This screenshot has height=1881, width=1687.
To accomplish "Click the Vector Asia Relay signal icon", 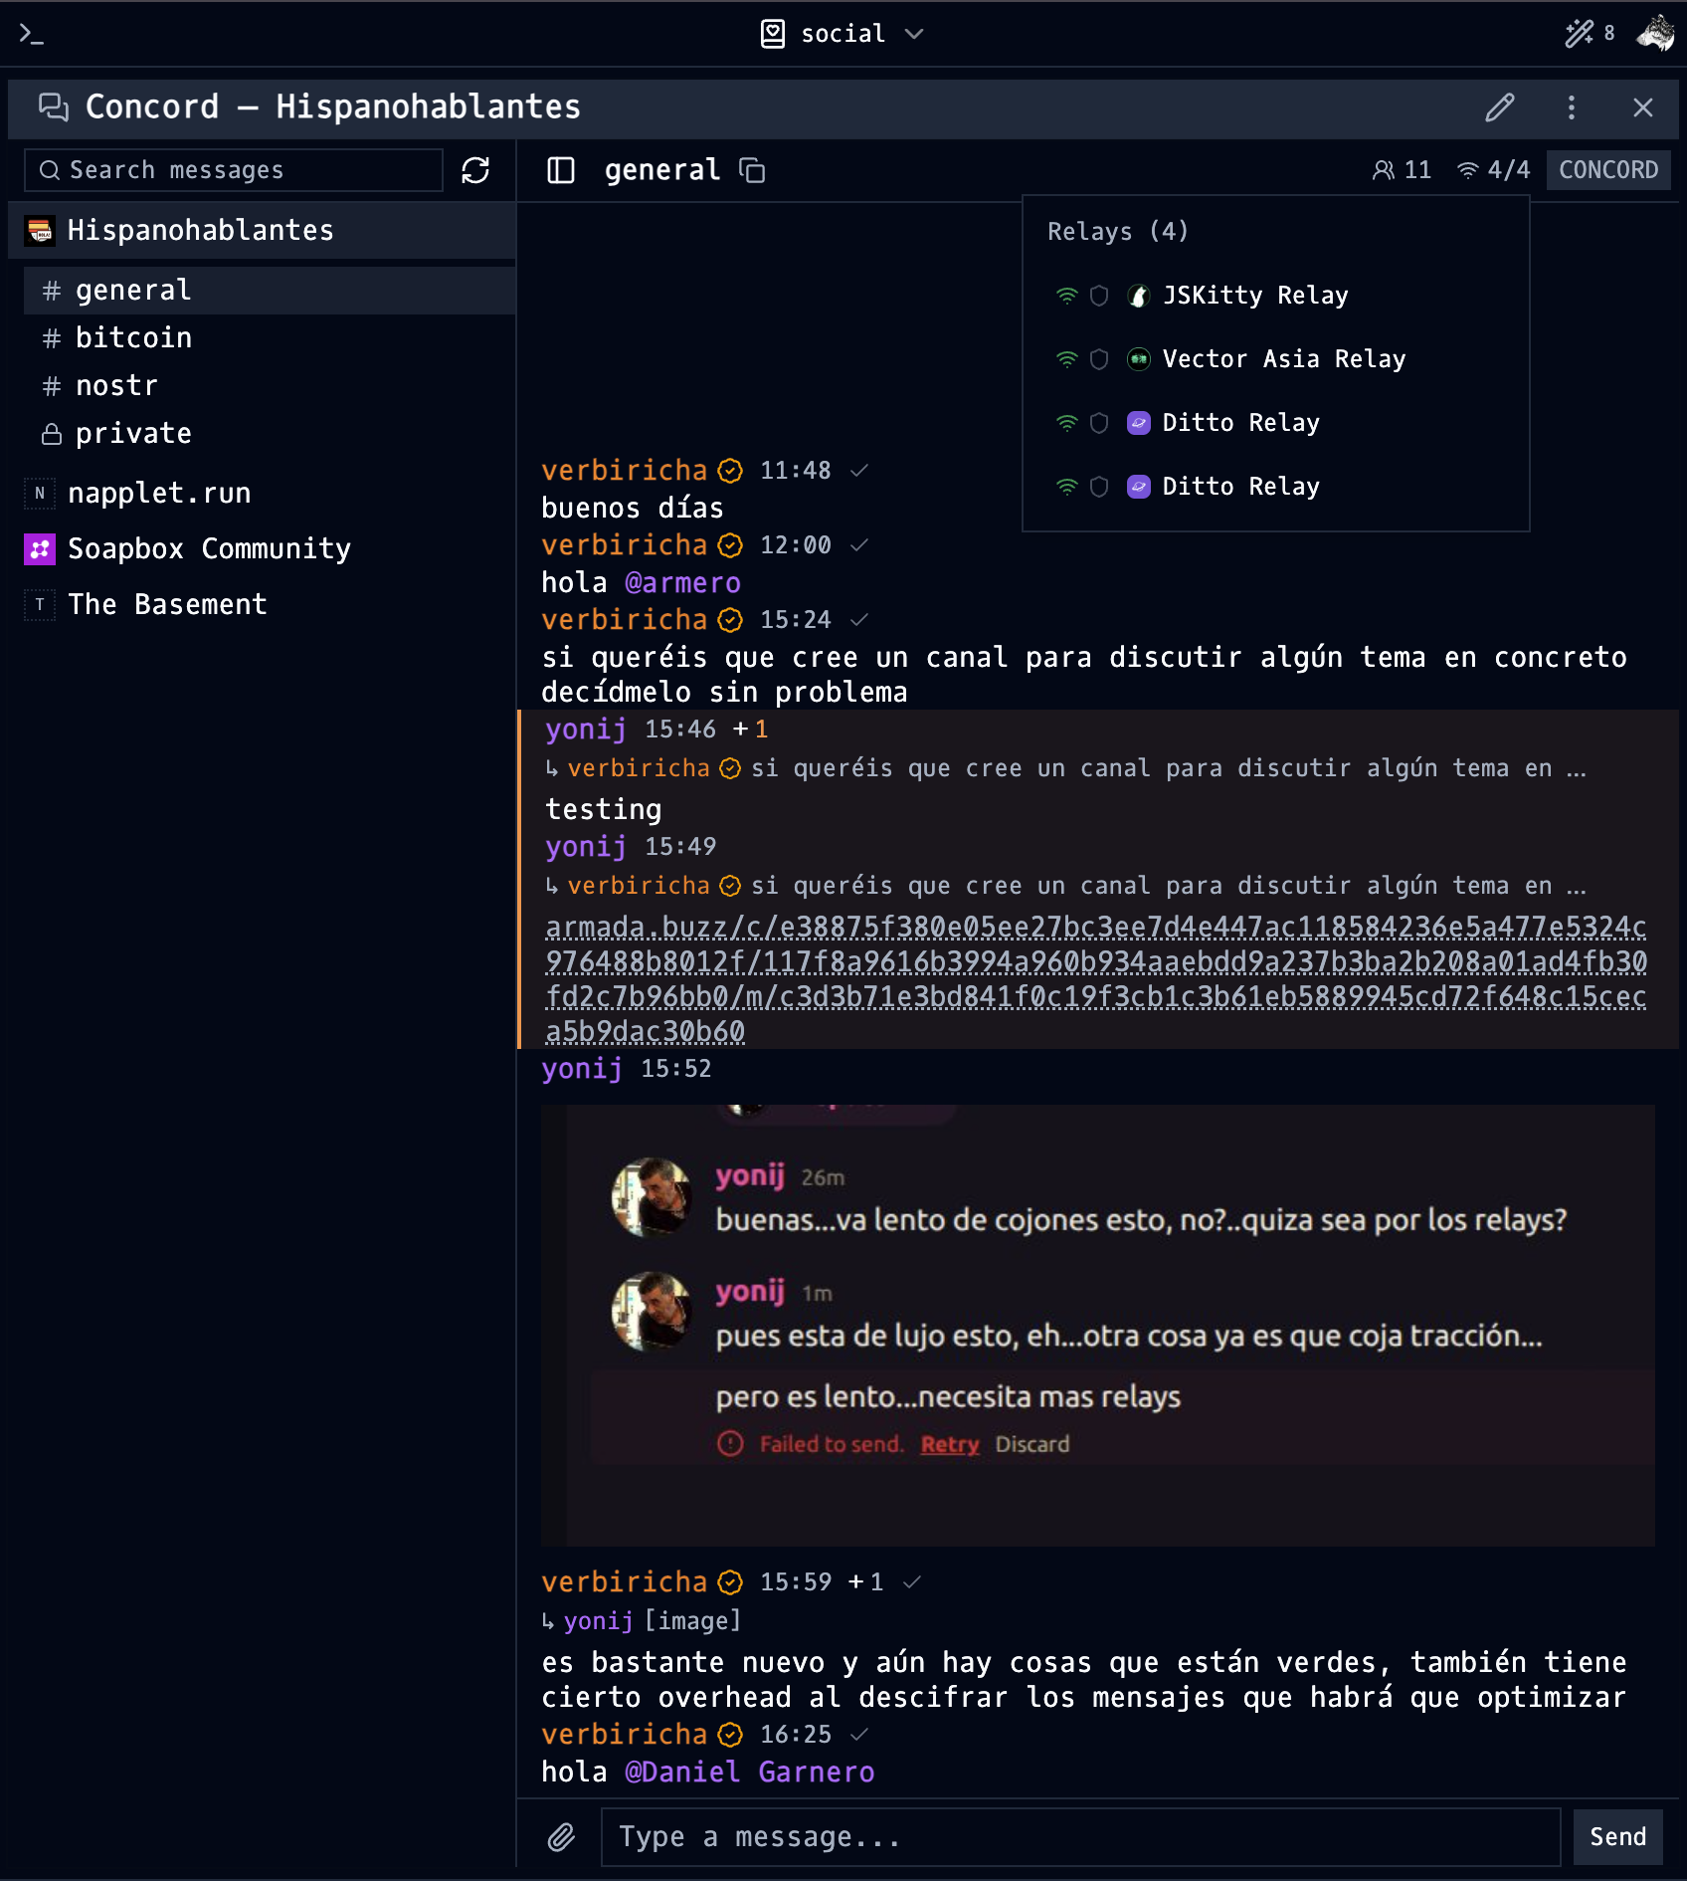I will point(1067,359).
